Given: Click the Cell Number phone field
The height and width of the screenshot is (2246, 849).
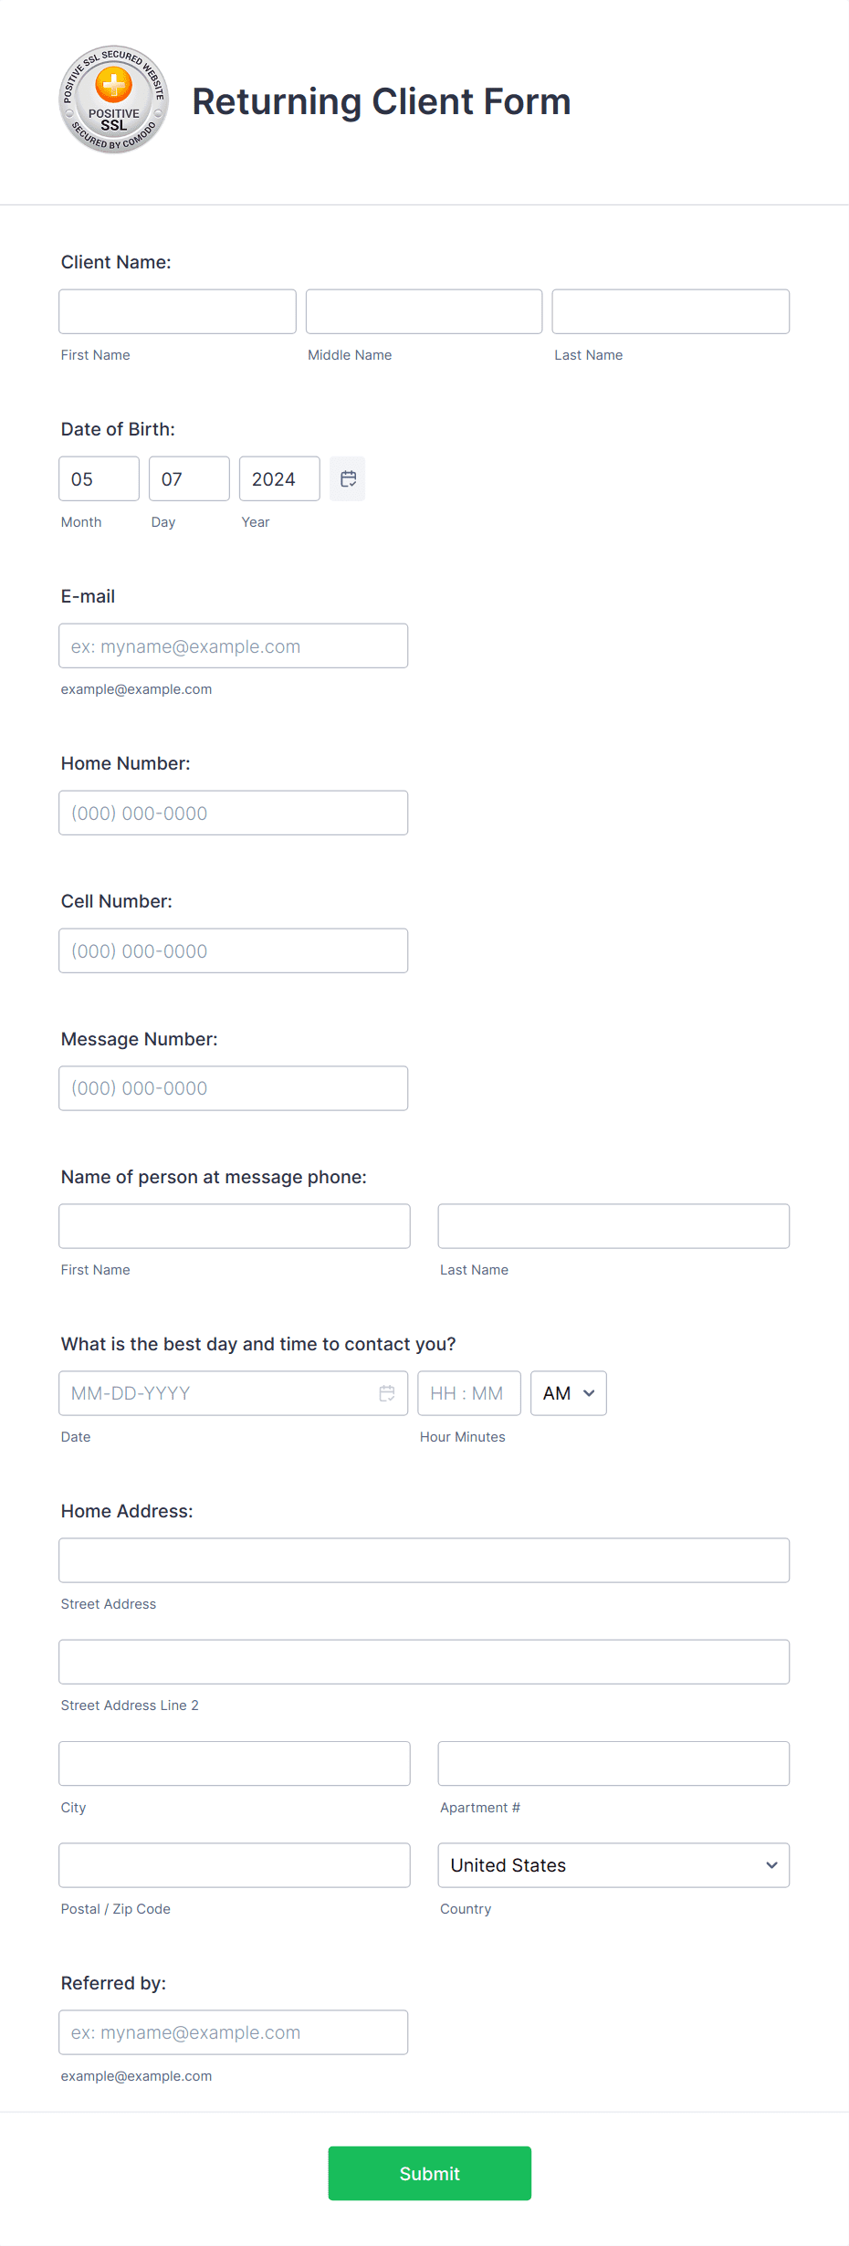Looking at the screenshot, I should pos(233,950).
